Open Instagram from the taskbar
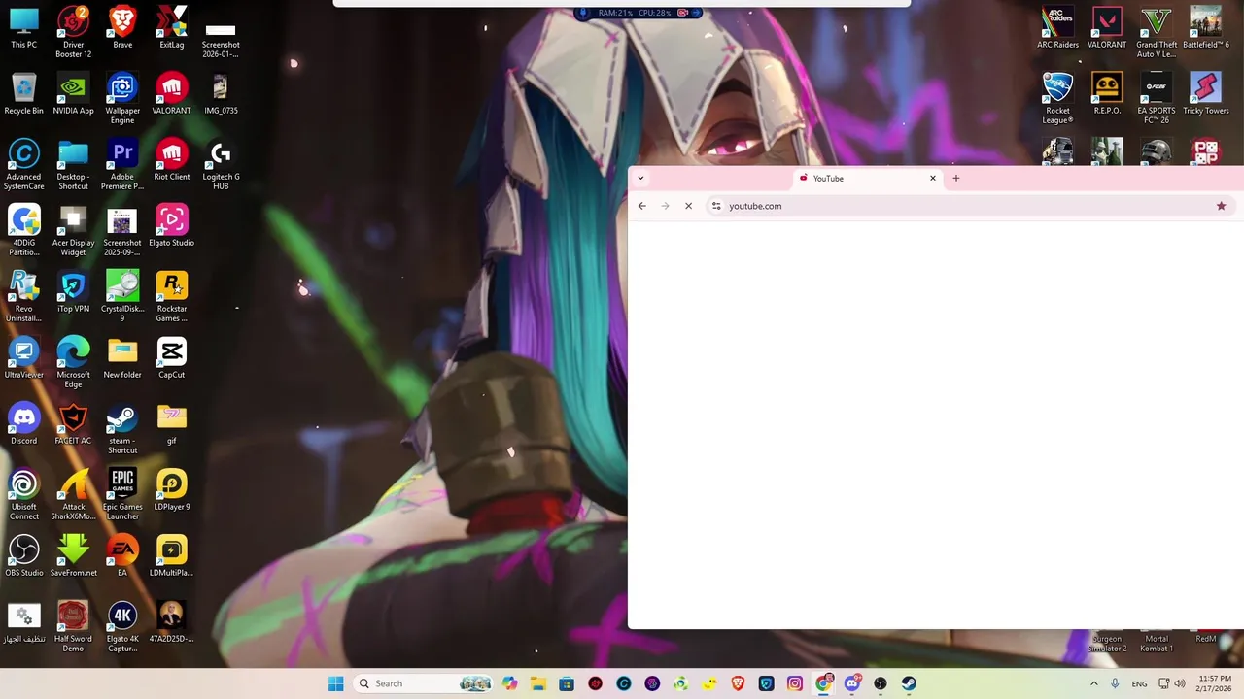 795,683
